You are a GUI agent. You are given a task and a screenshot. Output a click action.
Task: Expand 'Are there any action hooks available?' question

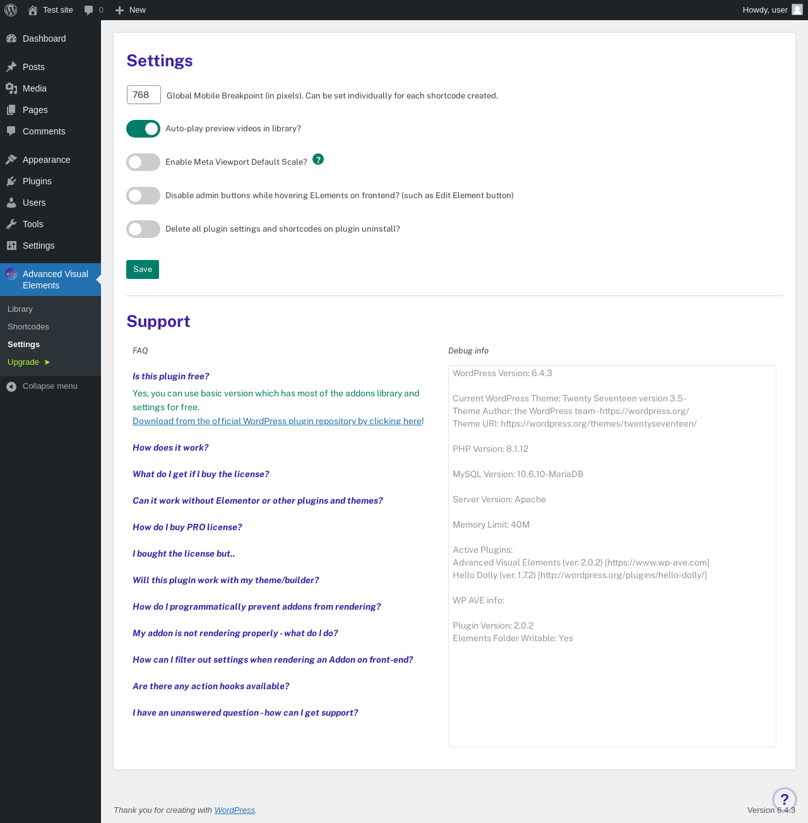[x=211, y=686]
